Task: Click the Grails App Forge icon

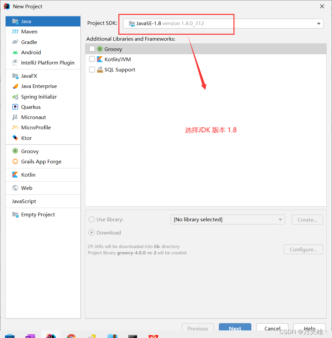Action: click(x=15, y=161)
